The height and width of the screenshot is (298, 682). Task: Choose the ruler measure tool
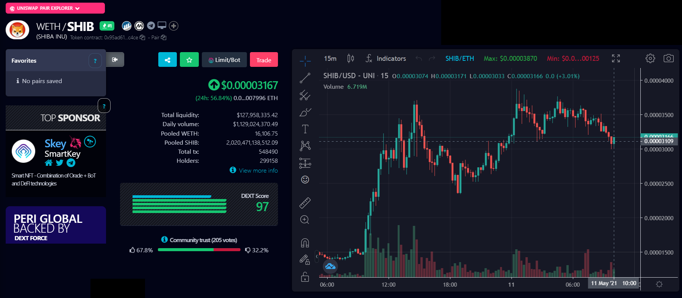305,203
